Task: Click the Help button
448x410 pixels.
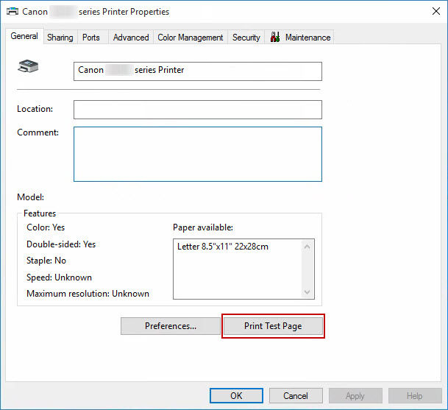Action: (x=415, y=396)
